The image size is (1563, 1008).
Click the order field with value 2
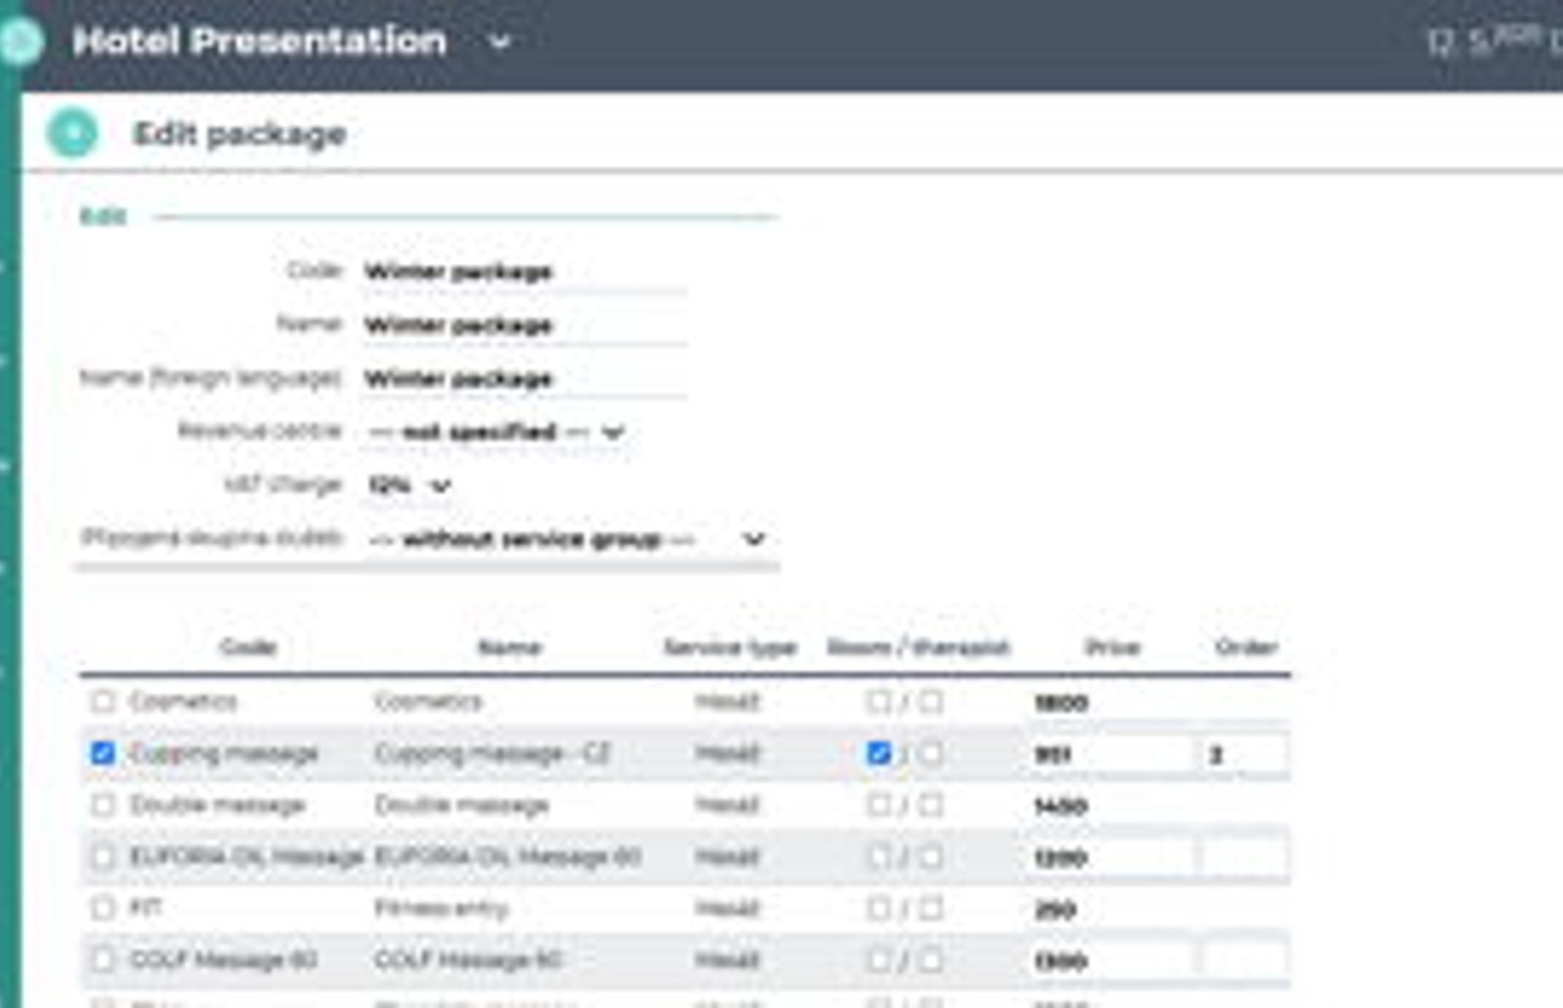[1245, 754]
